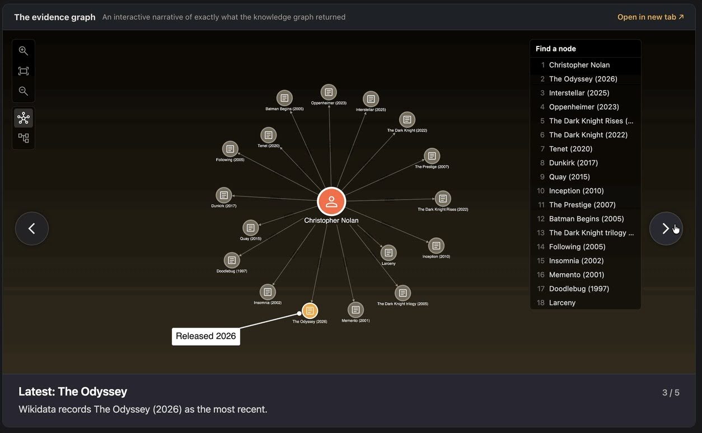Click the zoom out magnifier icon
This screenshot has height=433, width=702.
coord(23,91)
